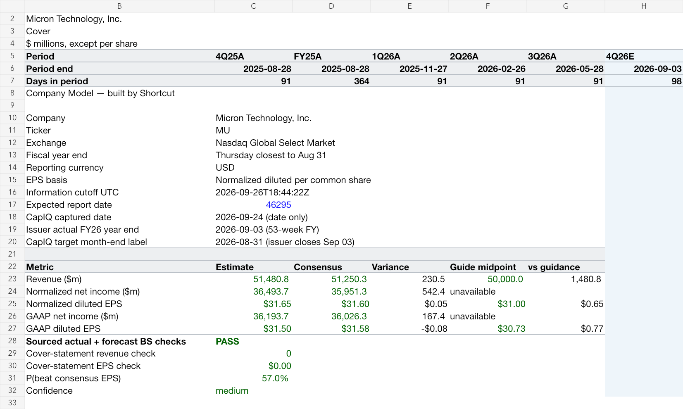
Task: Select column C header
Action: (253, 6)
